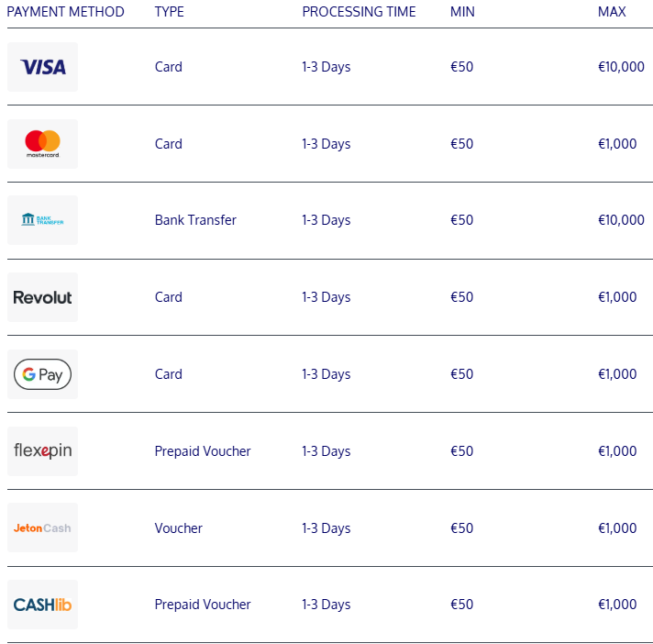Image resolution: width=653 pixels, height=644 pixels.
Task: Click the TYPE column header
Action: 169,12
